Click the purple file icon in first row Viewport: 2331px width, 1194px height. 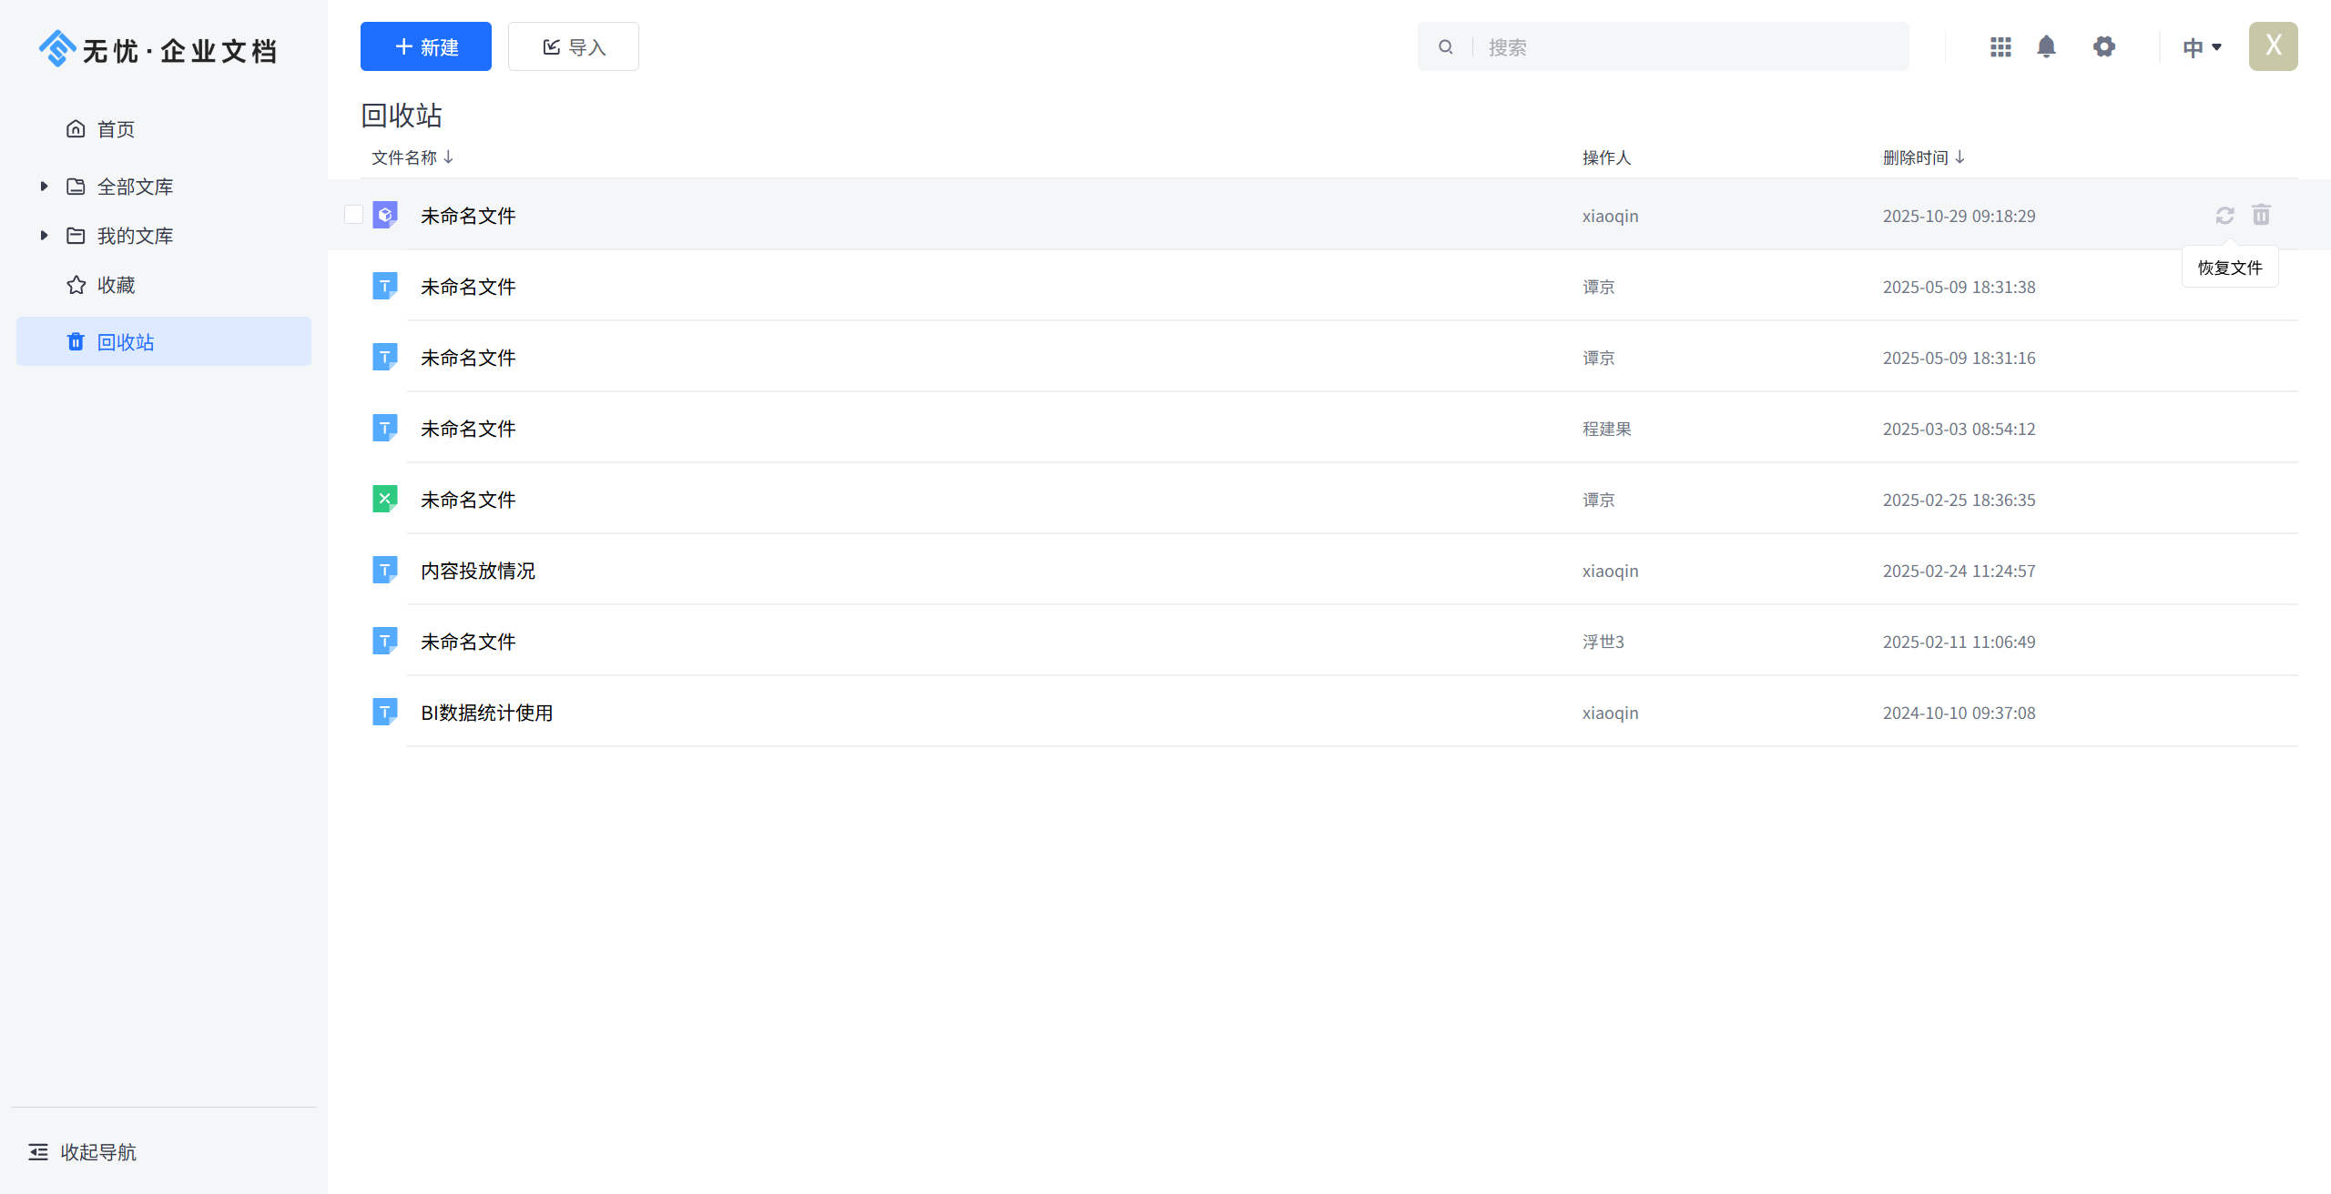(384, 216)
